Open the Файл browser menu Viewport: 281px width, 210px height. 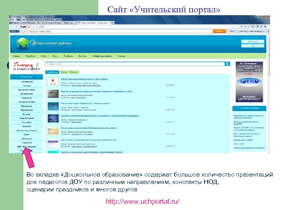click(12, 19)
